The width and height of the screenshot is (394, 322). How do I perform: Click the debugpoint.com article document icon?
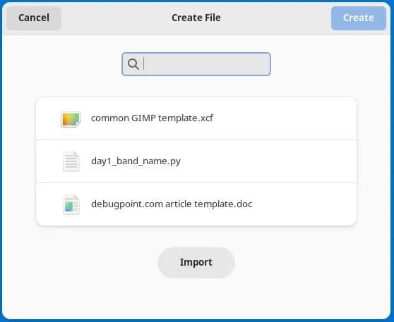71,204
